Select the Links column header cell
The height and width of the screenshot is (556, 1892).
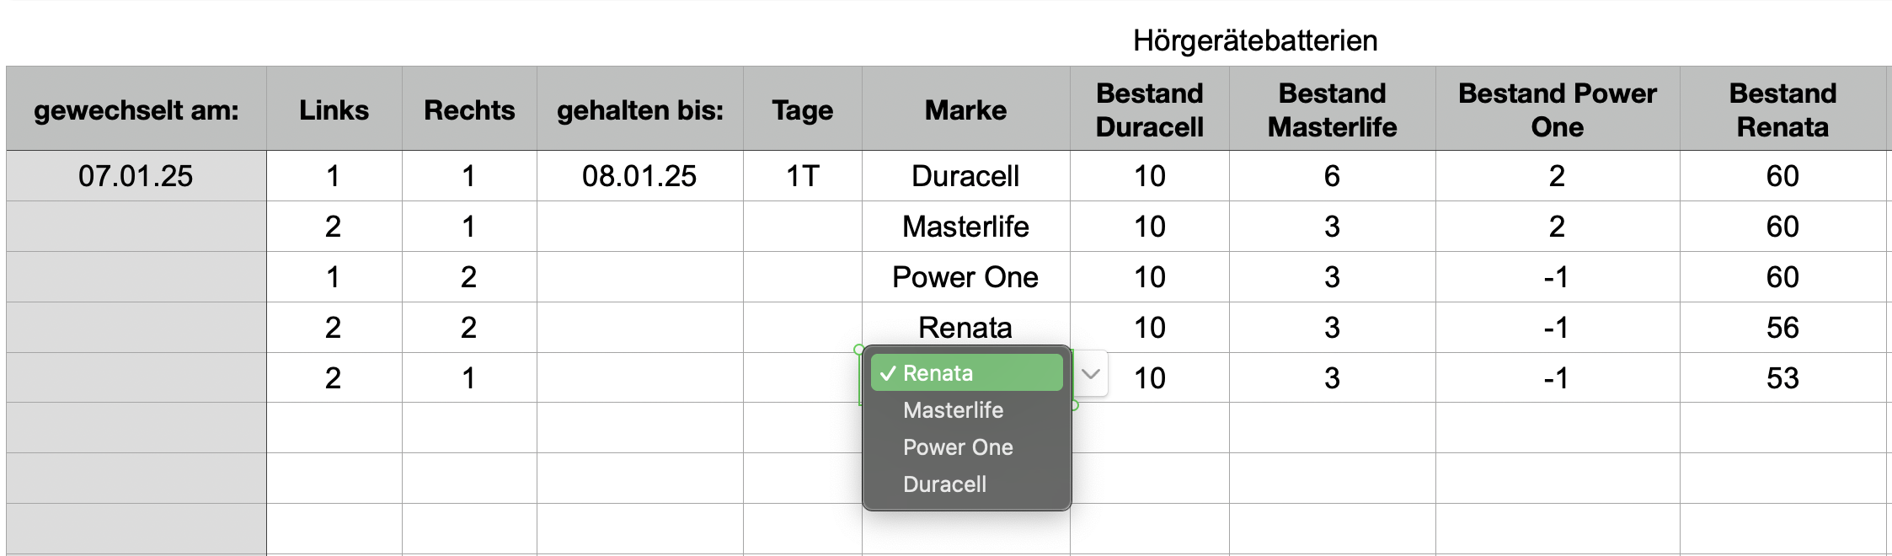(334, 110)
